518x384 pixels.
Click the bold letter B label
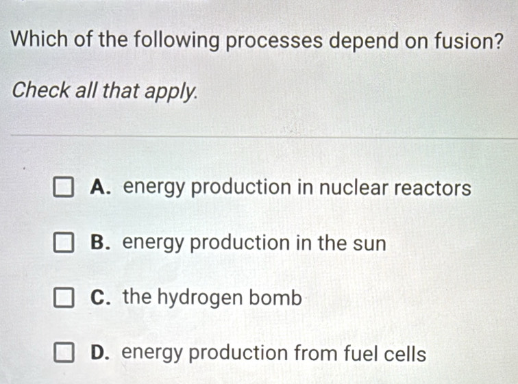pyautogui.click(x=100, y=242)
